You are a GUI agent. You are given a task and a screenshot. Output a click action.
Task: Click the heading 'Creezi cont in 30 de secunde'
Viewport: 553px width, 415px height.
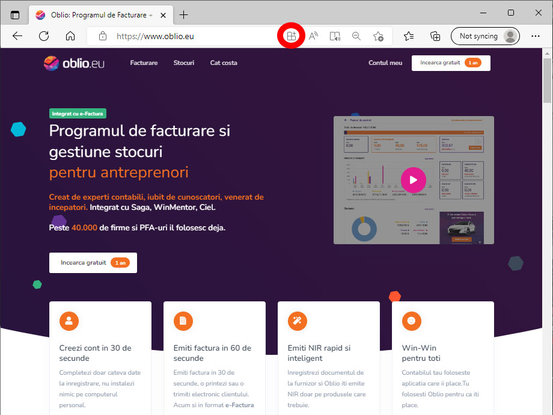(x=95, y=353)
